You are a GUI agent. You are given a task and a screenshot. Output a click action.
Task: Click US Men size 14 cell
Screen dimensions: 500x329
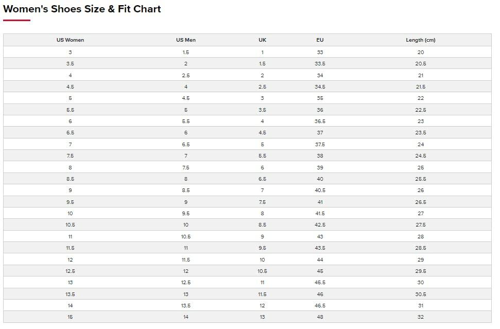tap(185, 317)
